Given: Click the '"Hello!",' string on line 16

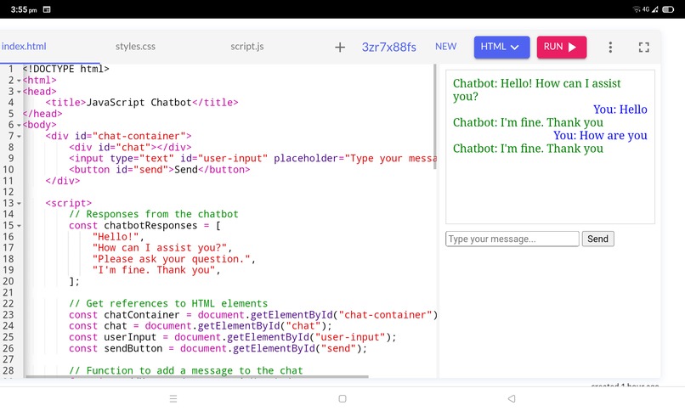Looking at the screenshot, I should click(118, 237).
